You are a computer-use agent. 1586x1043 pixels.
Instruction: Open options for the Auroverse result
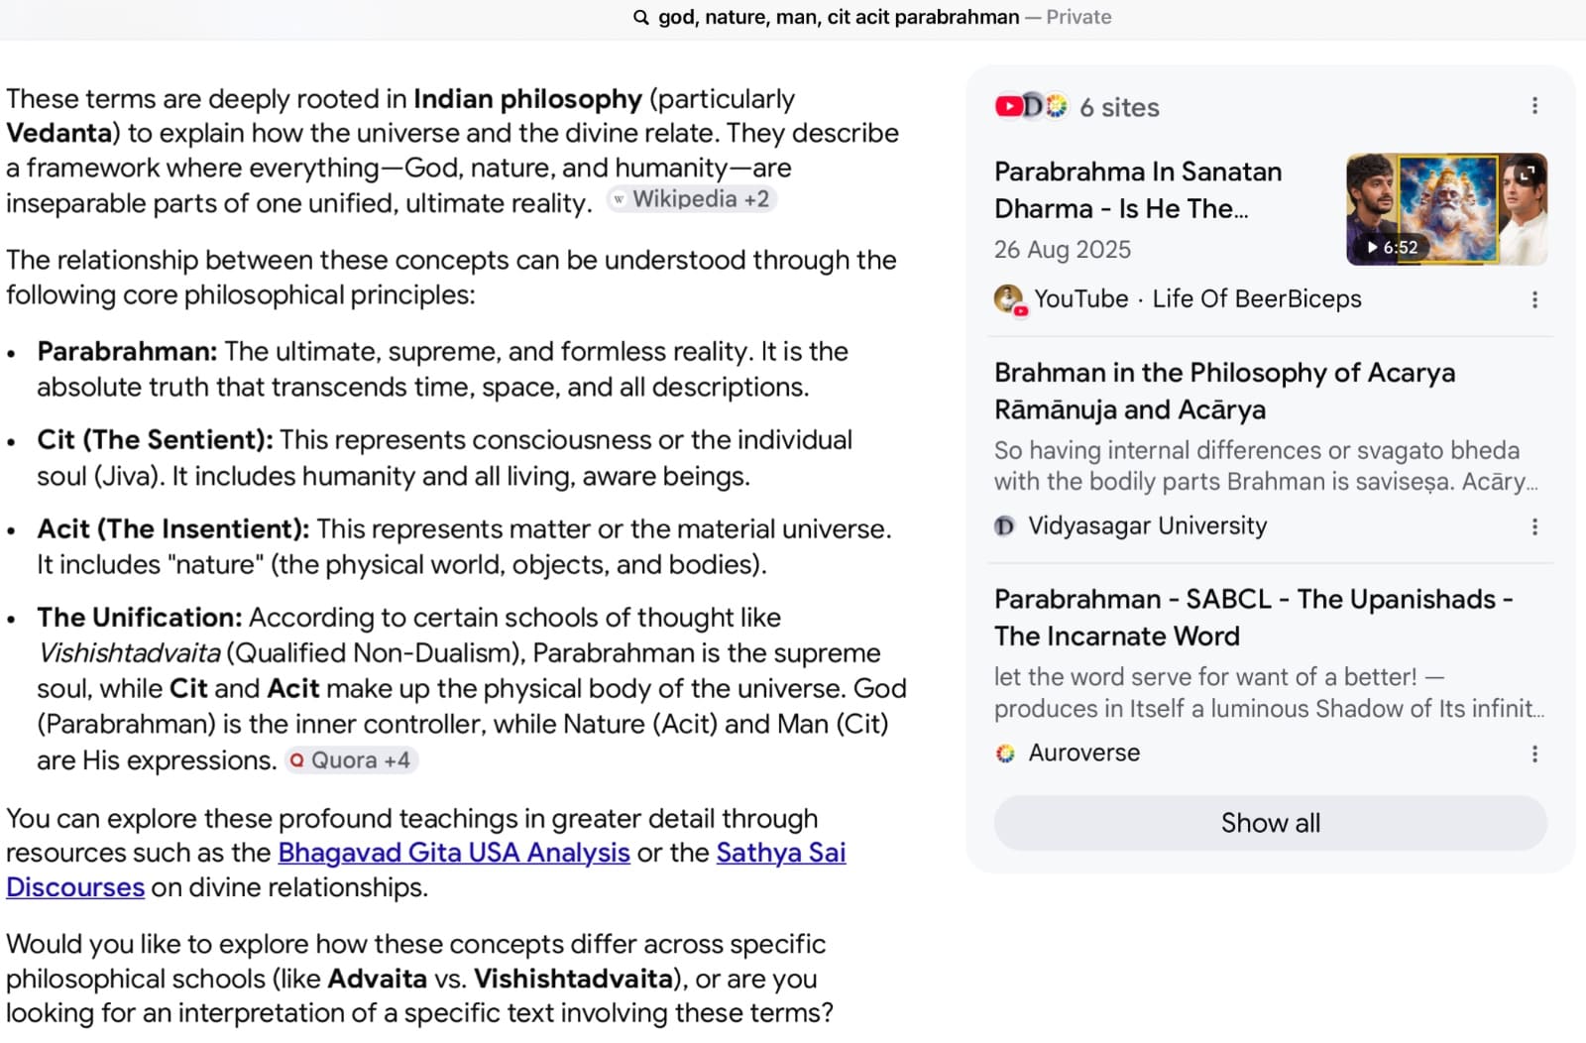click(x=1534, y=753)
